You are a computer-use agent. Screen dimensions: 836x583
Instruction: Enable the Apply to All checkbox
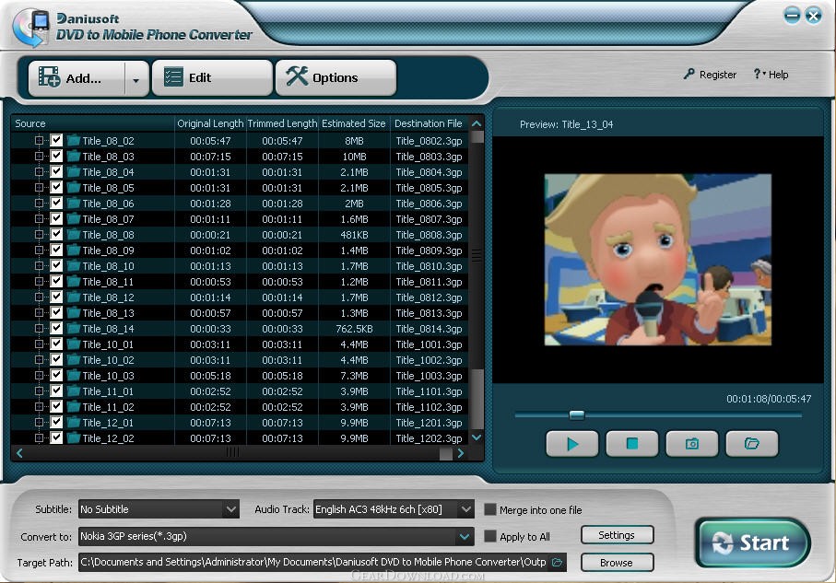490,536
